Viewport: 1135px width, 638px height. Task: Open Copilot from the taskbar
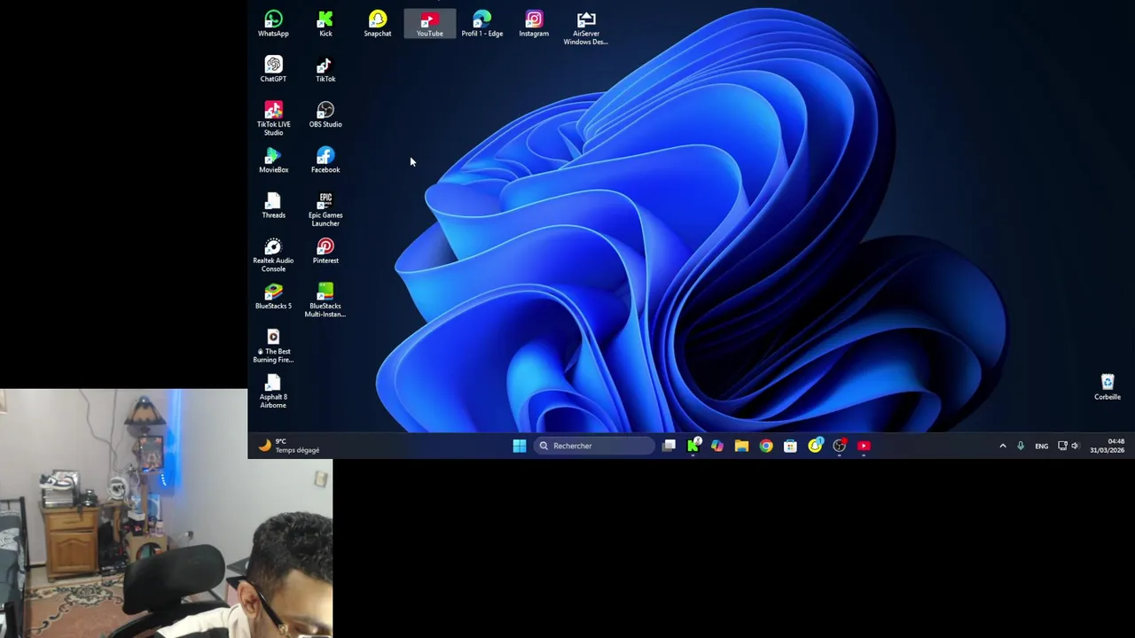point(717,446)
